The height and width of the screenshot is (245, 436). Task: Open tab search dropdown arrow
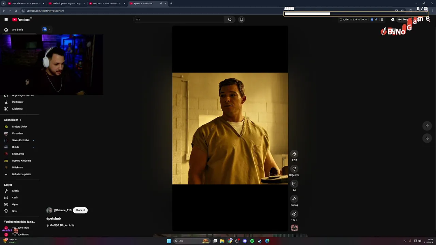(x=3, y=3)
